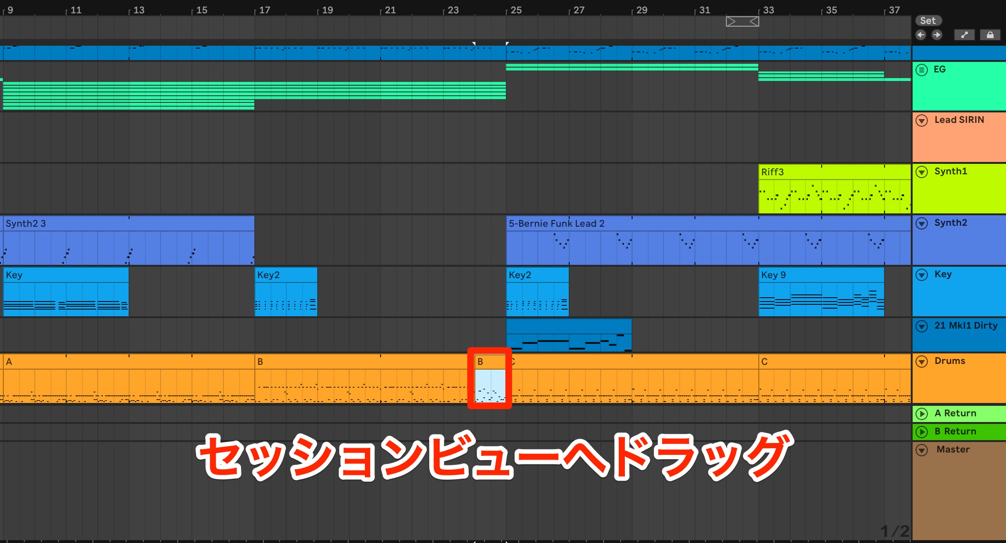Select the A Return track name
1006x543 pixels.
(x=955, y=413)
